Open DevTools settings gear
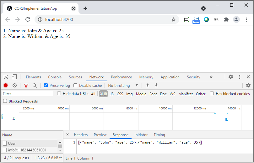This screenshot has width=254, height=163. [231, 77]
